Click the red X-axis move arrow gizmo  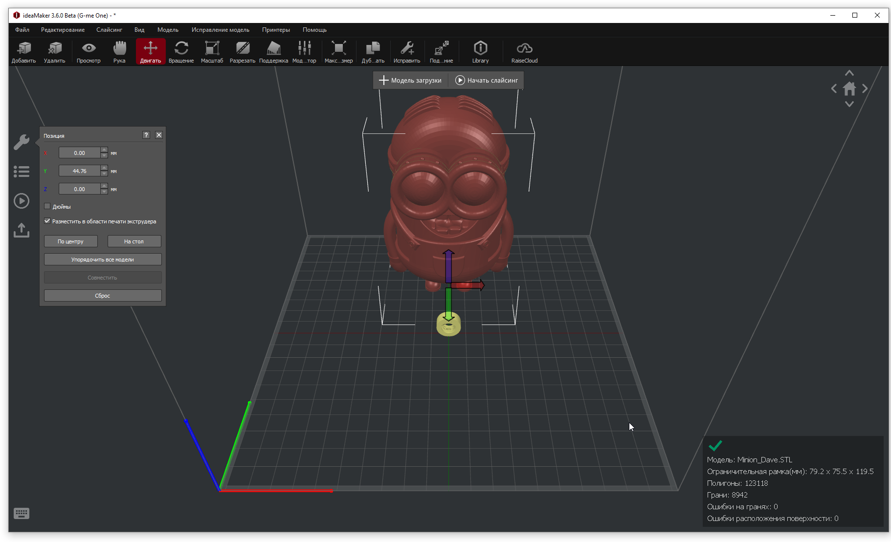468,285
